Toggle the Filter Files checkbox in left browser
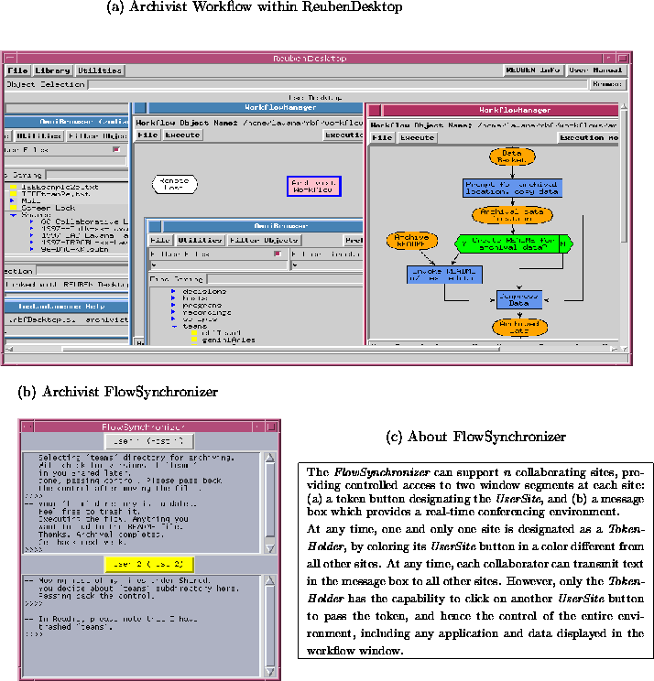This screenshot has height=681, width=654. point(115,149)
